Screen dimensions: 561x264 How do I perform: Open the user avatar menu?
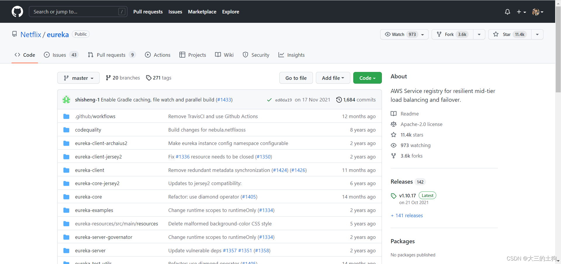point(538,12)
